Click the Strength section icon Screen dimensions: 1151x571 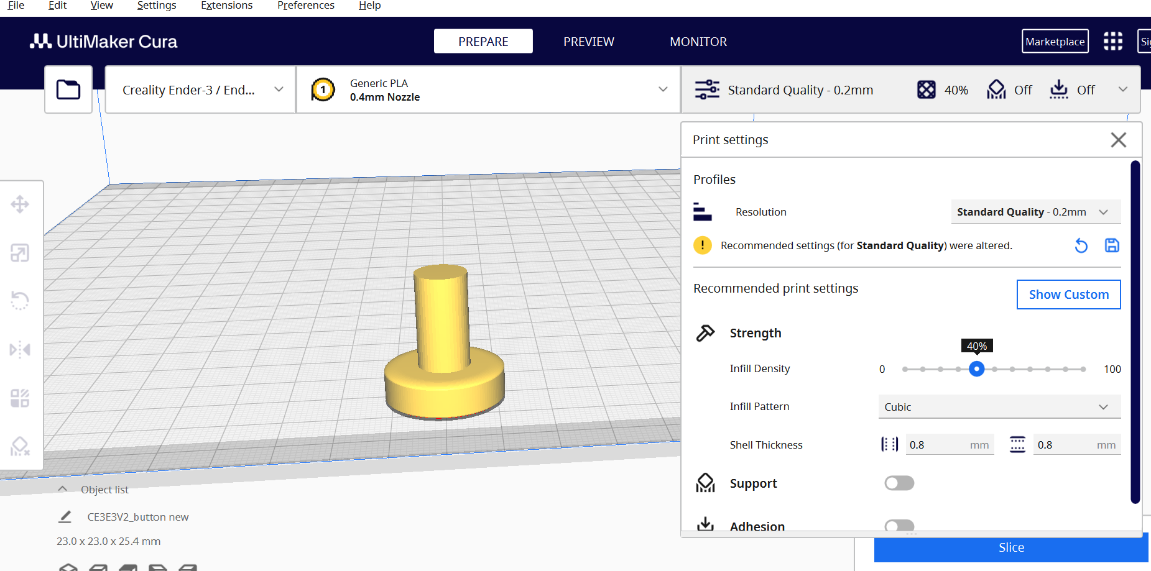tap(705, 333)
